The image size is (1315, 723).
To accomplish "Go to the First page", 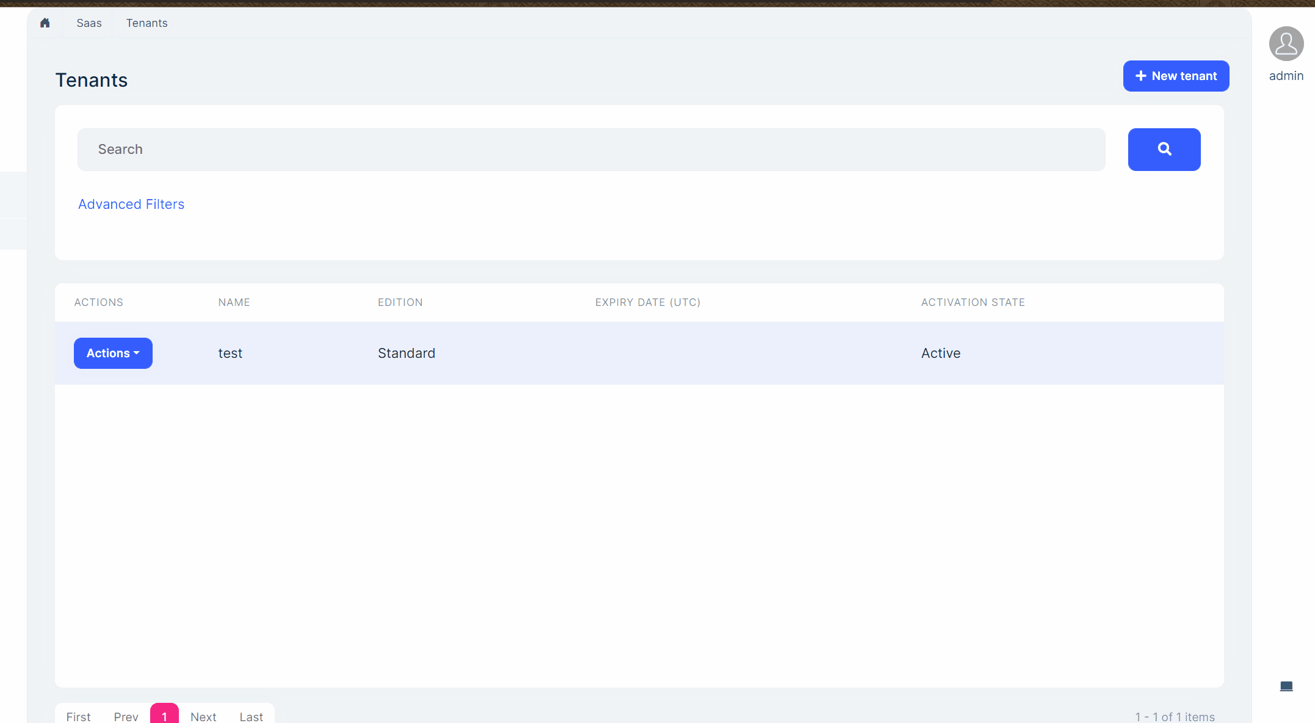I will click(x=78, y=716).
